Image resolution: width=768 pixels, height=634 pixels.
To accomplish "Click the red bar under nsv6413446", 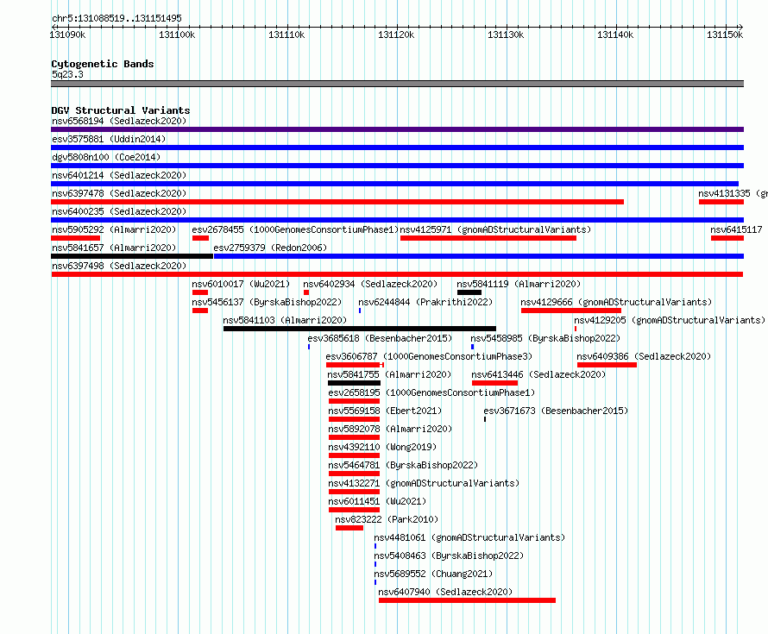I will [494, 383].
